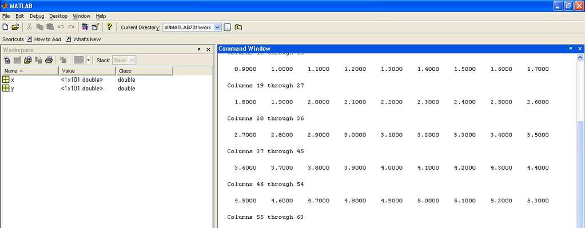Screen dimensions: 585x228
Task: Click the Class column header
Action: tap(144, 71)
